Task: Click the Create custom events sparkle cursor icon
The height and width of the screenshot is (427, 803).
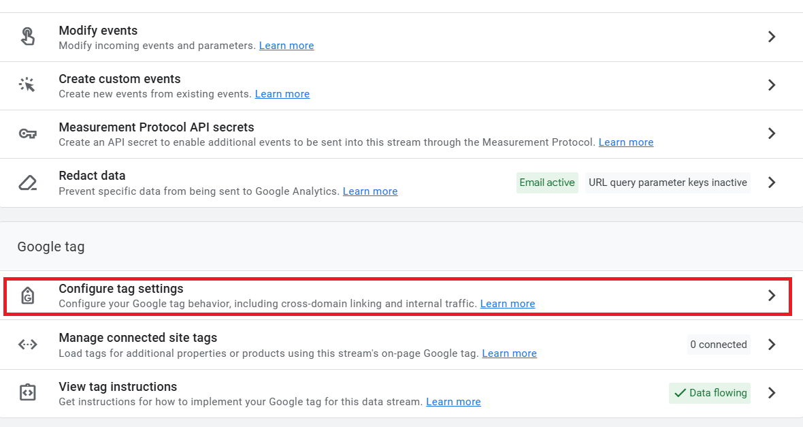Action: tap(27, 84)
